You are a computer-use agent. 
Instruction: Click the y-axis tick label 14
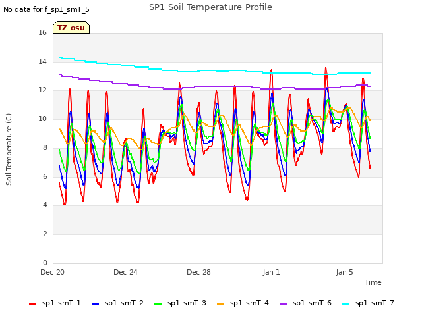[x=42, y=61]
